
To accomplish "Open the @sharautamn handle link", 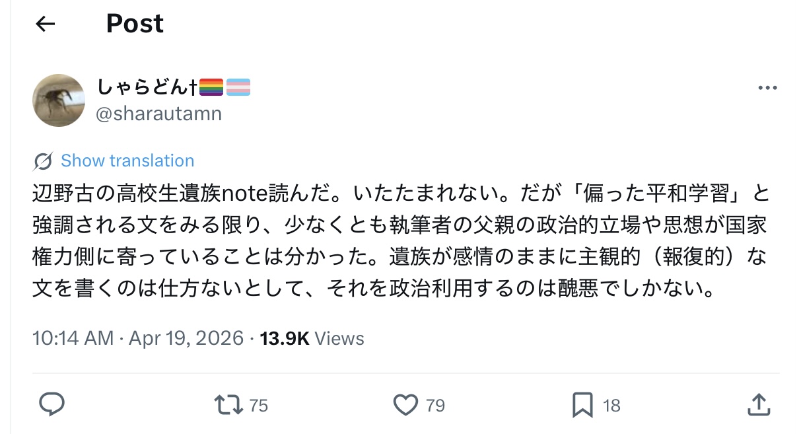I will pos(159,114).
